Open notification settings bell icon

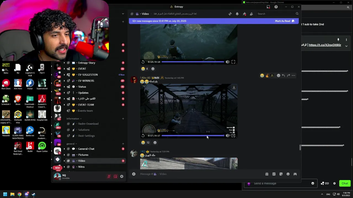(x=237, y=14)
